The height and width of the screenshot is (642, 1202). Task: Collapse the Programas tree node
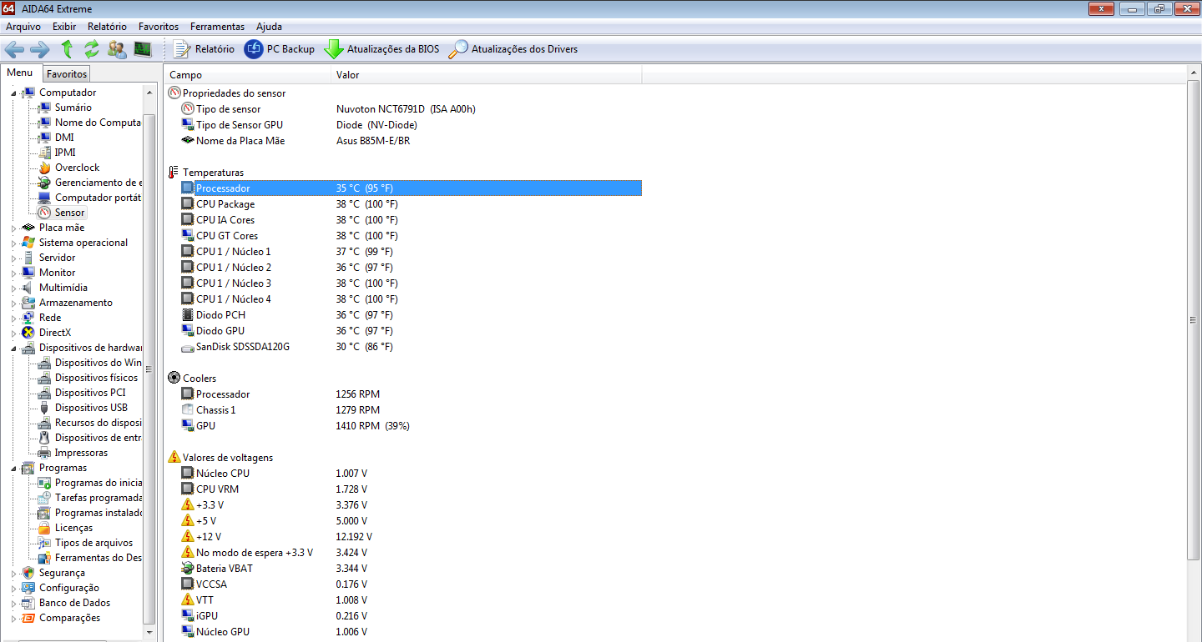[x=13, y=468]
